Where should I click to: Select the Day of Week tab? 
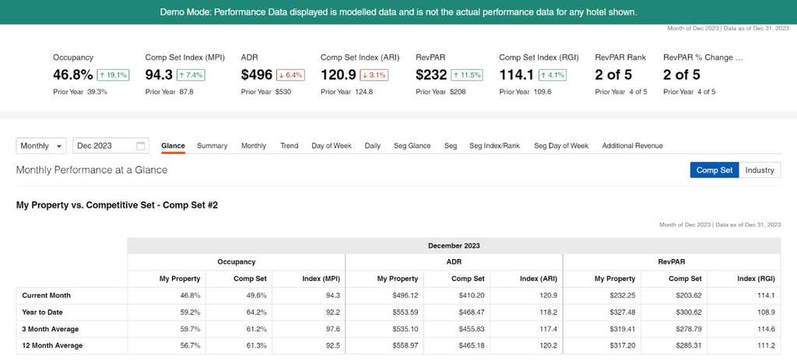point(332,146)
